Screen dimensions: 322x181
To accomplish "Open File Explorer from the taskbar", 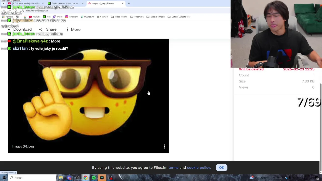I will pyautogui.click(x=61, y=178).
